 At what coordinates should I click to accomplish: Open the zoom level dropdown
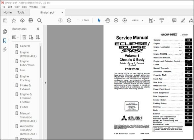pyautogui.click(x=142, y=21)
